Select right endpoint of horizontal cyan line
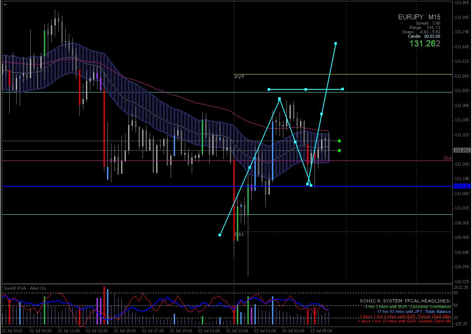The image size is (472, 334). click(343, 89)
